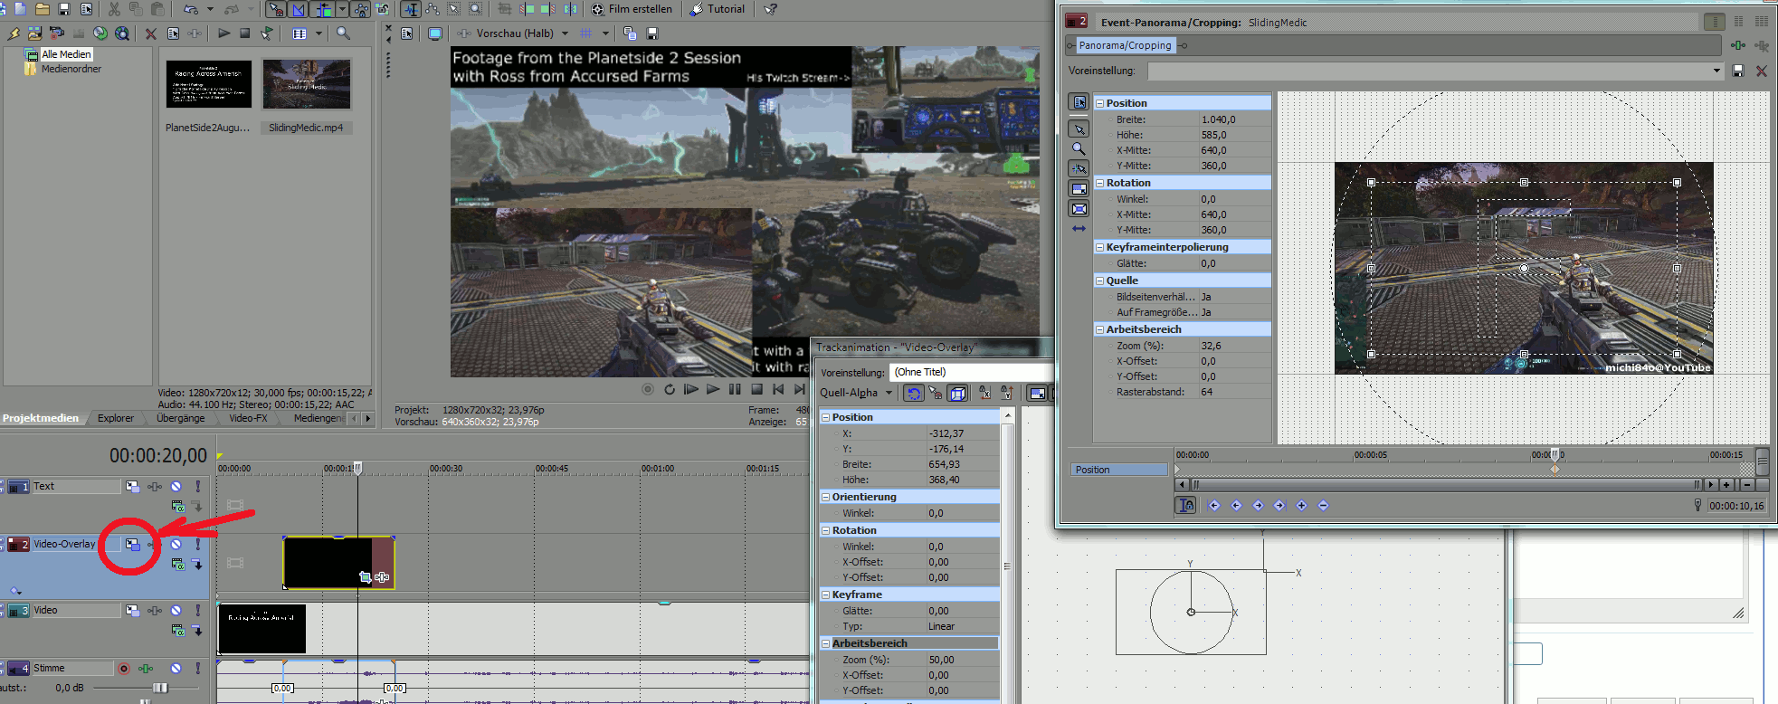Open track motion on Video-Overlay track
This screenshot has height=704, width=1778.
pyautogui.click(x=132, y=544)
